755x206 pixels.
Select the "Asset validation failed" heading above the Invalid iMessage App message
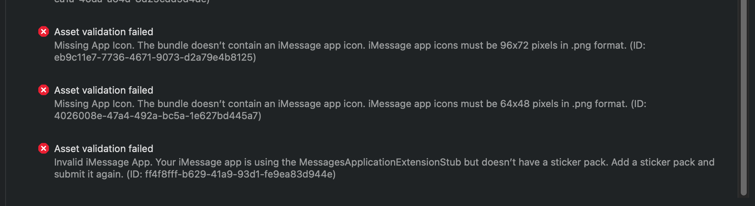point(104,149)
